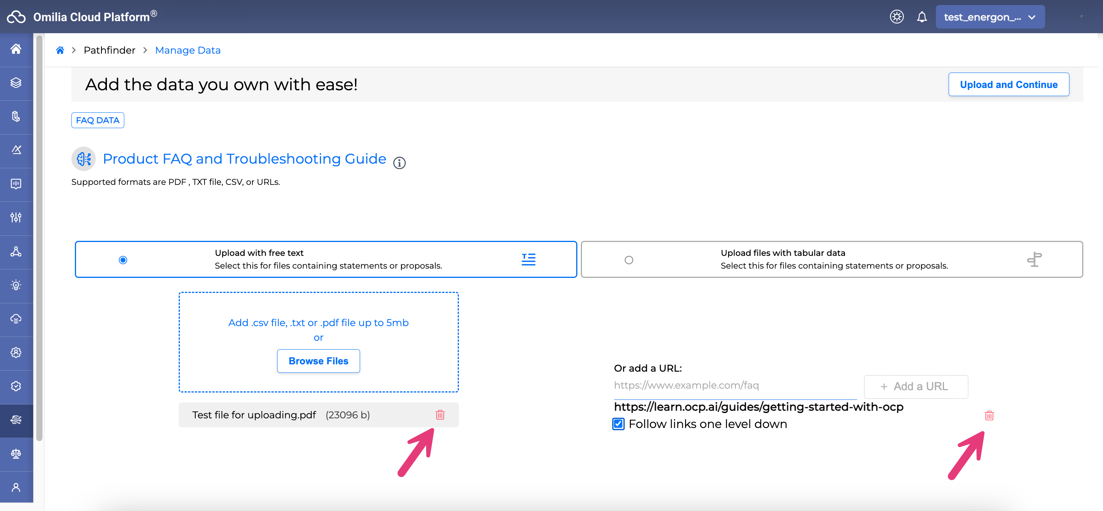The height and width of the screenshot is (511, 1103).
Task: Click the FAQ DATA tag
Action: click(x=98, y=120)
